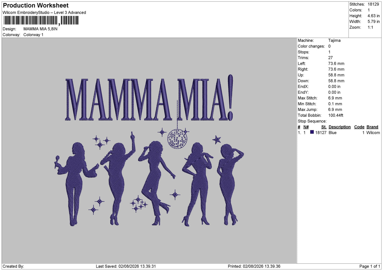The image size is (383, 271).
Task: Click the Wilcom EmbroideryStudio Level 3 Advanced line
Action: tap(44, 12)
